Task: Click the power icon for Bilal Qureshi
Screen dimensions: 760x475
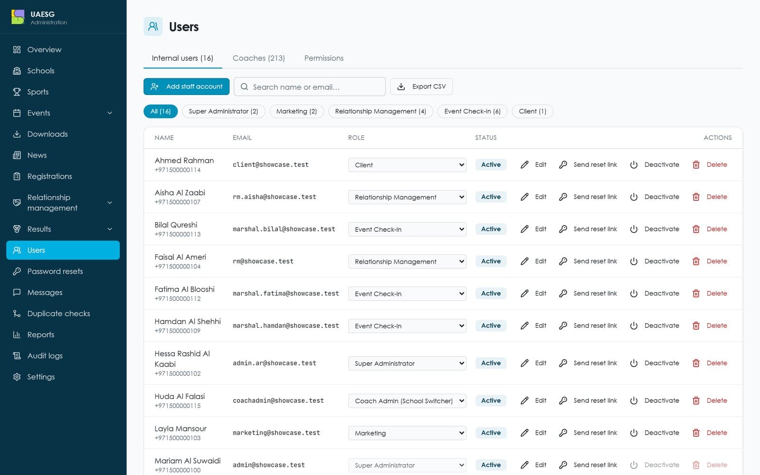Action: (x=634, y=229)
